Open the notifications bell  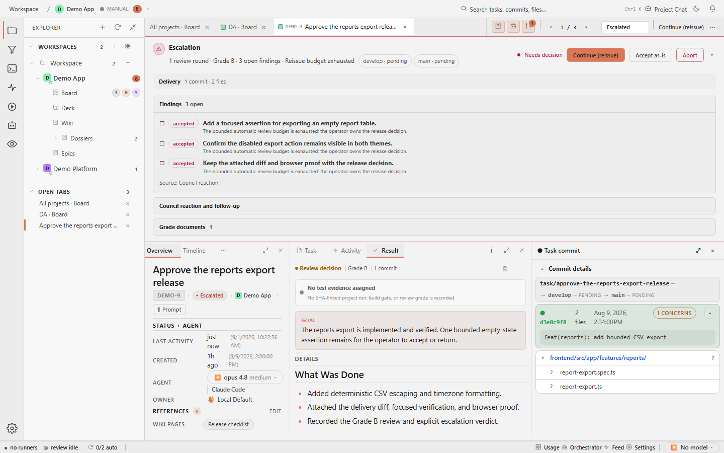712,9
